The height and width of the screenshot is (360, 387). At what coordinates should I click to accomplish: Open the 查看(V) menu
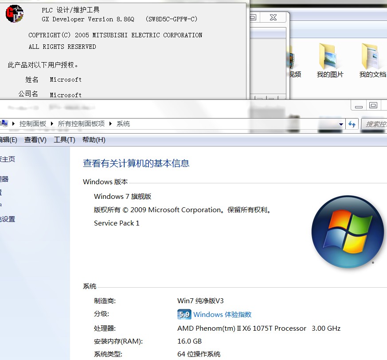point(35,140)
